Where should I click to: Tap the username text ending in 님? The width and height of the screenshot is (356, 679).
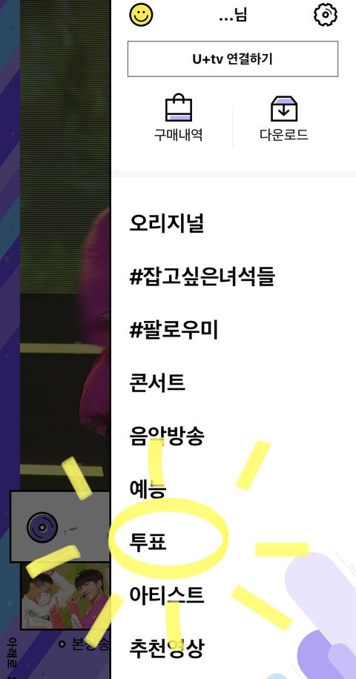[233, 15]
